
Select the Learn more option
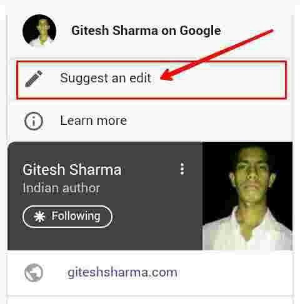150,121
